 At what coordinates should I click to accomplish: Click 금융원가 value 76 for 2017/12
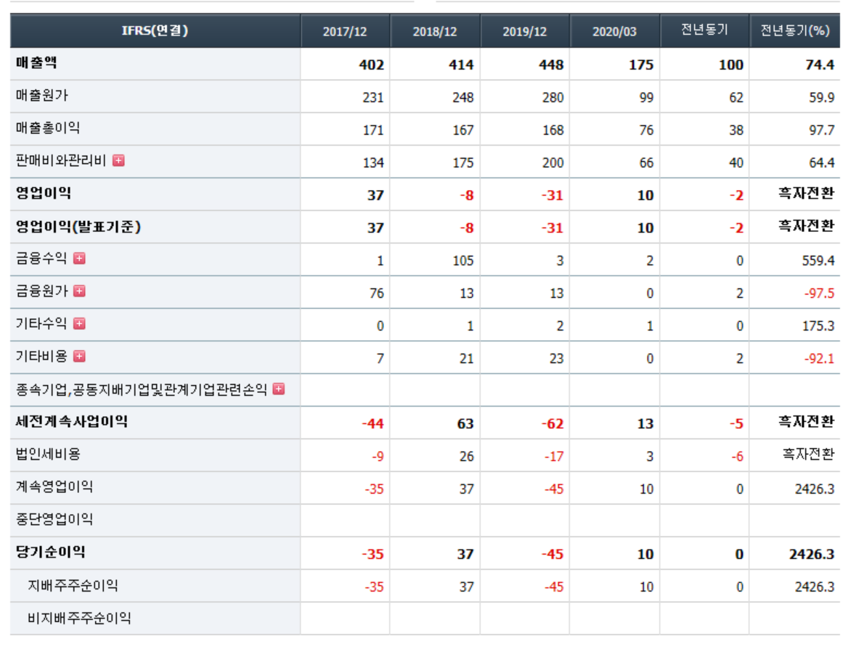tap(377, 294)
